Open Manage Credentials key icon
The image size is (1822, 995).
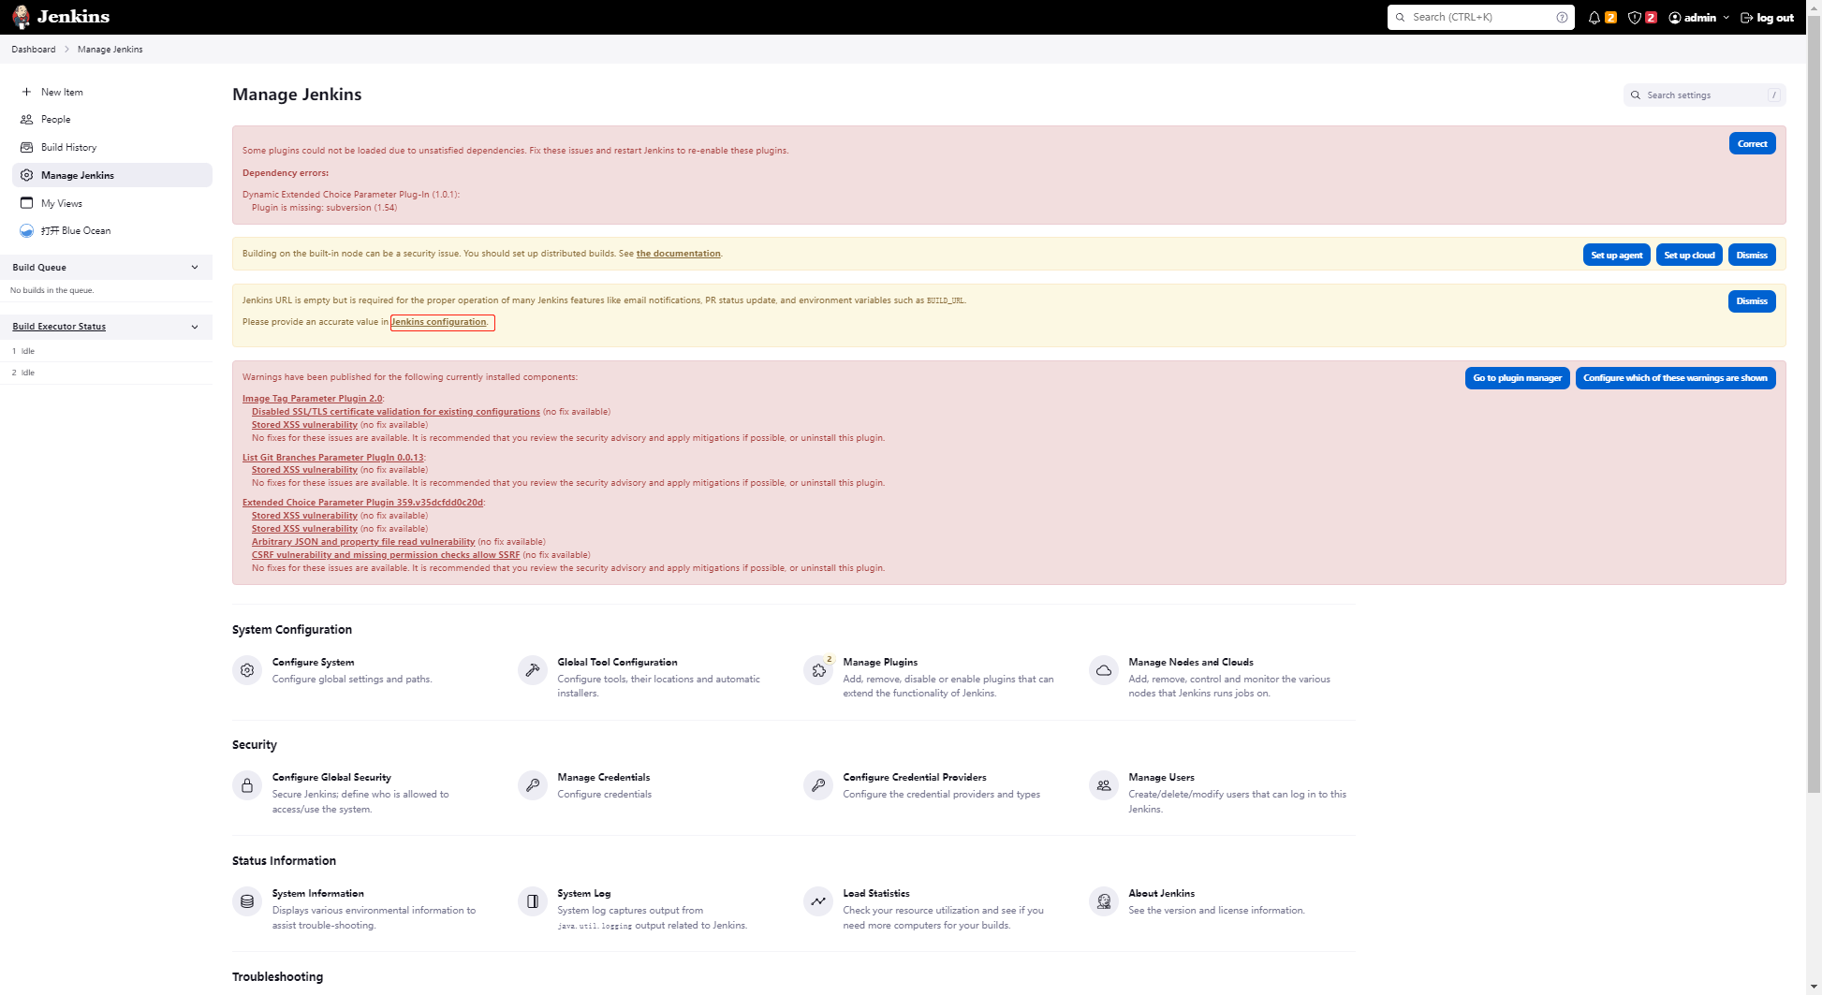[x=533, y=785]
